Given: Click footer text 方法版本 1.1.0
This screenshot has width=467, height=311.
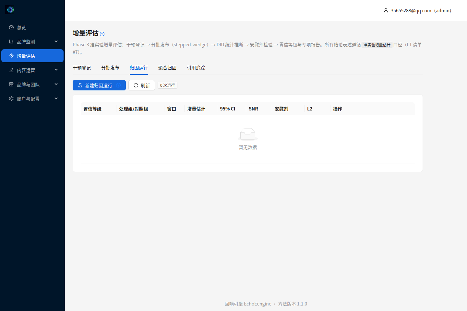Looking at the screenshot, I should (293, 304).
